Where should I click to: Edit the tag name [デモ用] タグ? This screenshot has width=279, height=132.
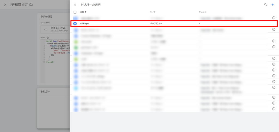pos(19,5)
